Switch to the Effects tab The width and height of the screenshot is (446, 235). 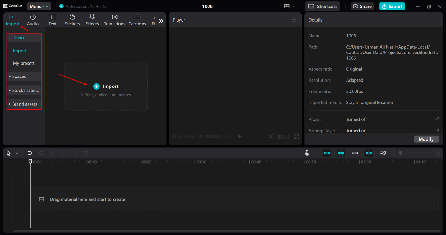[92, 20]
